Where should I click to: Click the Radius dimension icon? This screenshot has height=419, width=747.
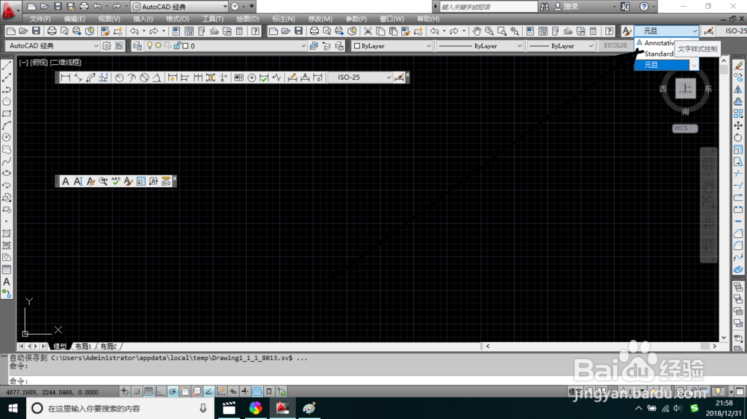(119, 78)
